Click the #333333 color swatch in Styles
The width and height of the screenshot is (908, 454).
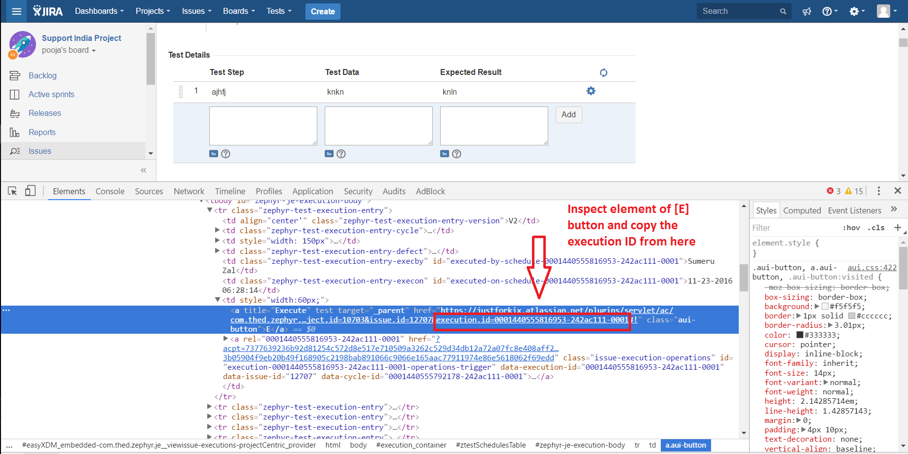tap(800, 335)
